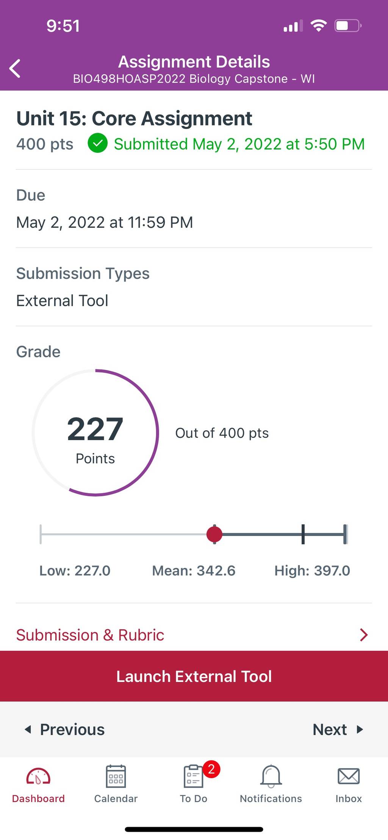
Task: Tap the back arrow in header
Action: 15,69
